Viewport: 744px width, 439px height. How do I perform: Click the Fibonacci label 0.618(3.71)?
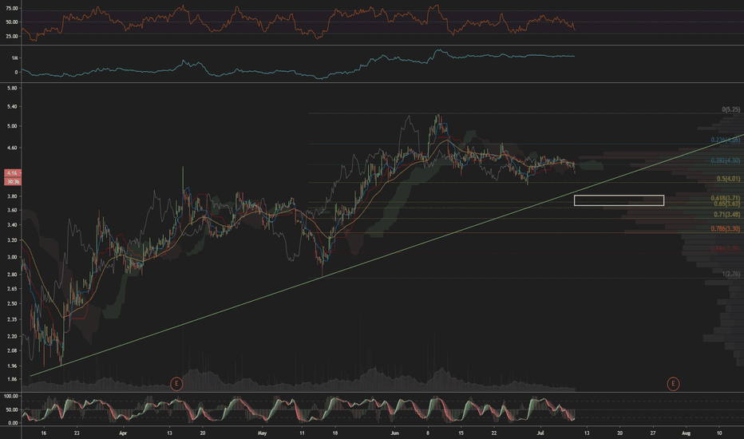[725, 198]
